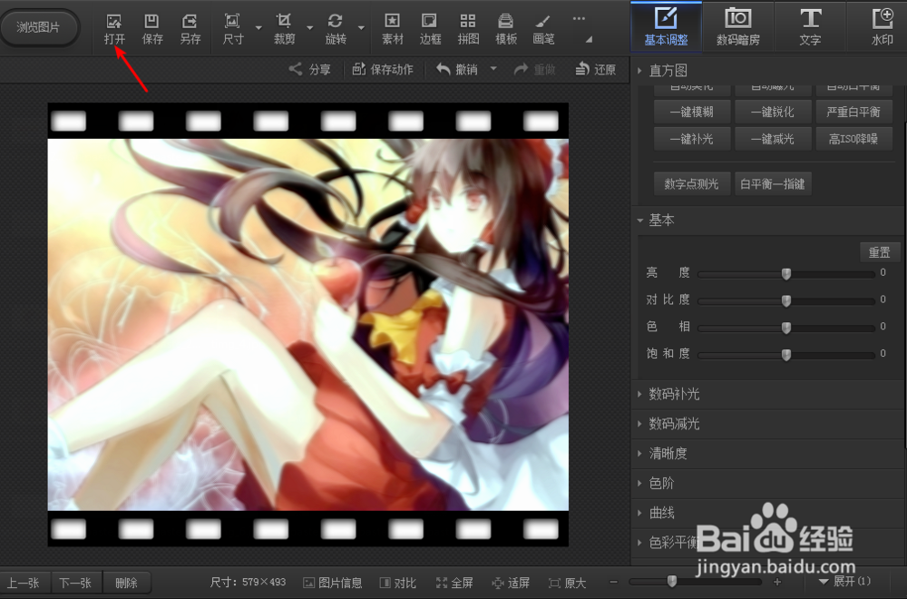Apply 一键补光 fill light
907x599 pixels.
pos(692,139)
